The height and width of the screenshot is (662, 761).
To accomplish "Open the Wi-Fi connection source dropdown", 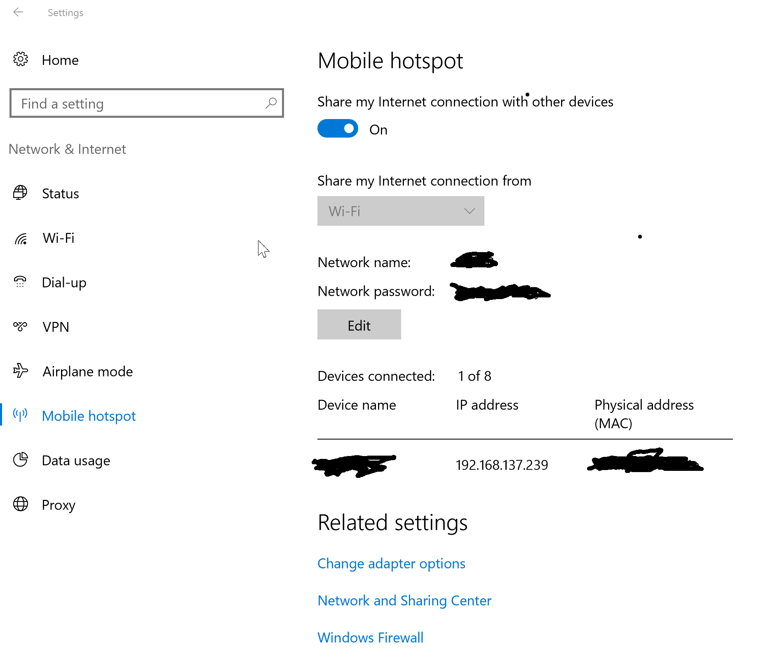I will point(400,211).
